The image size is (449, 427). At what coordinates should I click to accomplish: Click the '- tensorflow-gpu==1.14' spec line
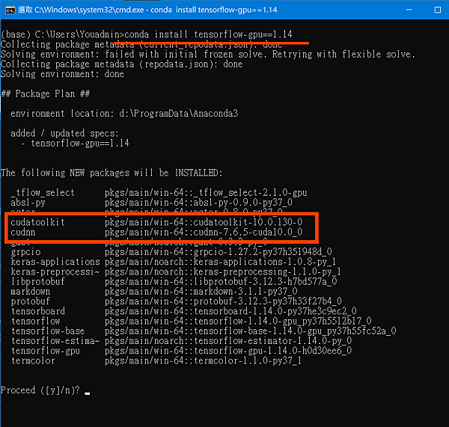[x=75, y=143]
